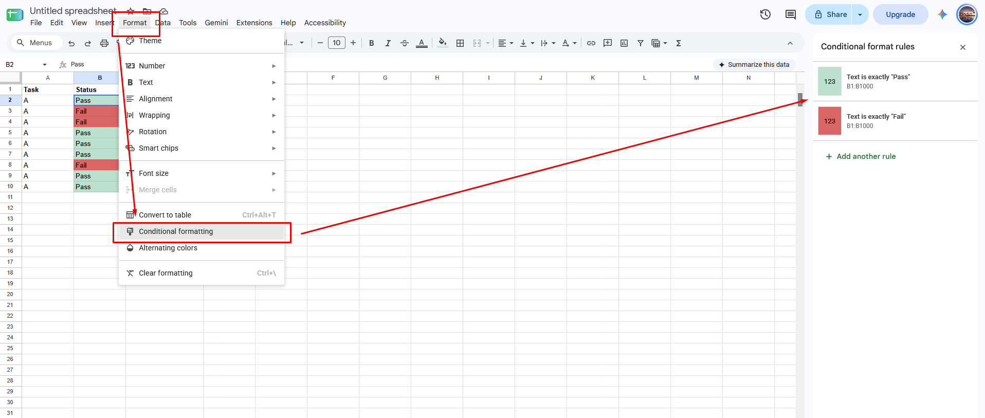Open the Extensions menu

coord(254,23)
